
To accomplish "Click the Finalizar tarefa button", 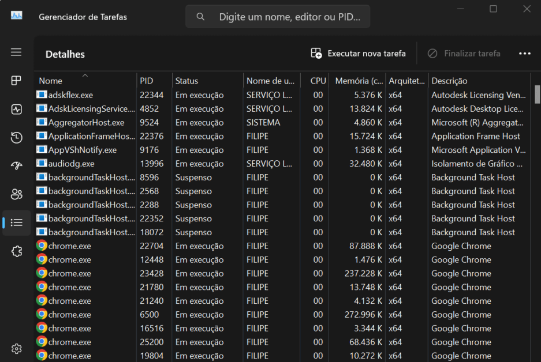I will (x=464, y=54).
